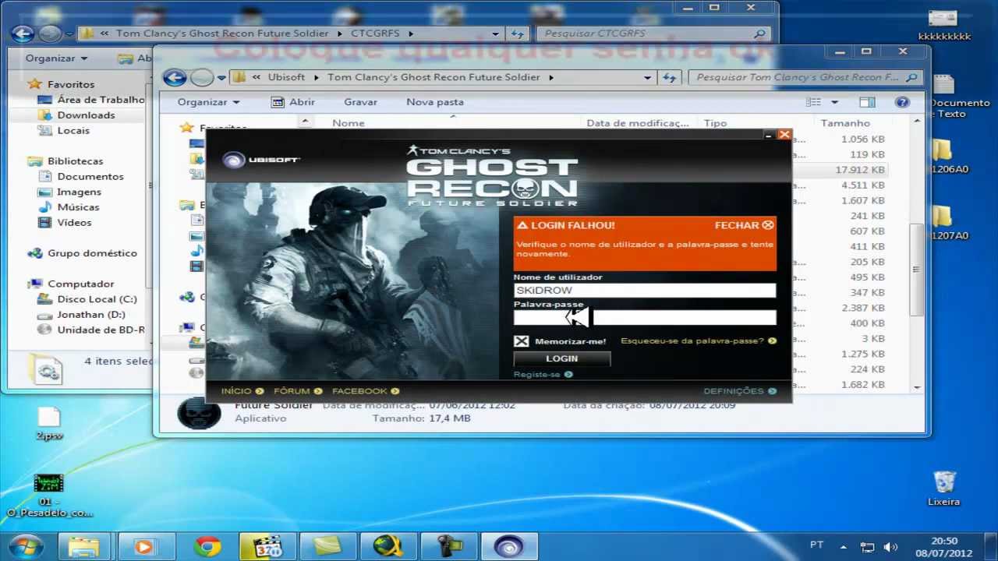This screenshot has height=561, width=998.
Task: Expand address bar history dropdown in front explorer
Action: [647, 78]
